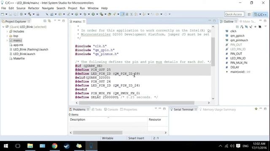
Task: Toggle Link with Editor in Project Explorer
Action: (50, 21)
